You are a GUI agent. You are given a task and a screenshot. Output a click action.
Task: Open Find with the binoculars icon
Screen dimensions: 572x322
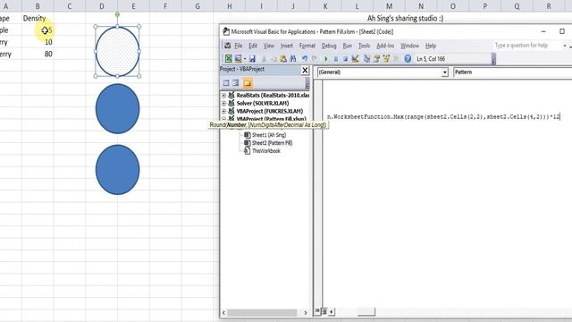pyautogui.click(x=292, y=59)
